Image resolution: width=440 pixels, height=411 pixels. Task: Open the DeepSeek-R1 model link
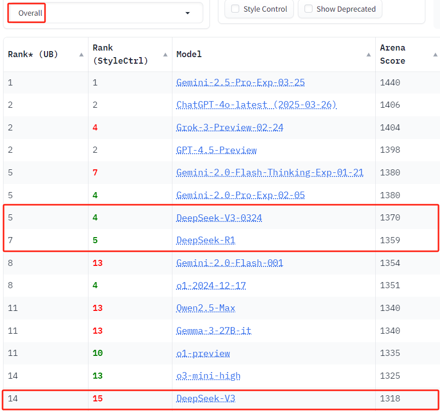206,241
